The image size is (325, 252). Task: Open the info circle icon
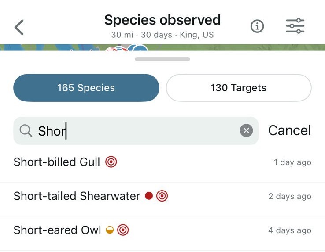click(x=257, y=27)
